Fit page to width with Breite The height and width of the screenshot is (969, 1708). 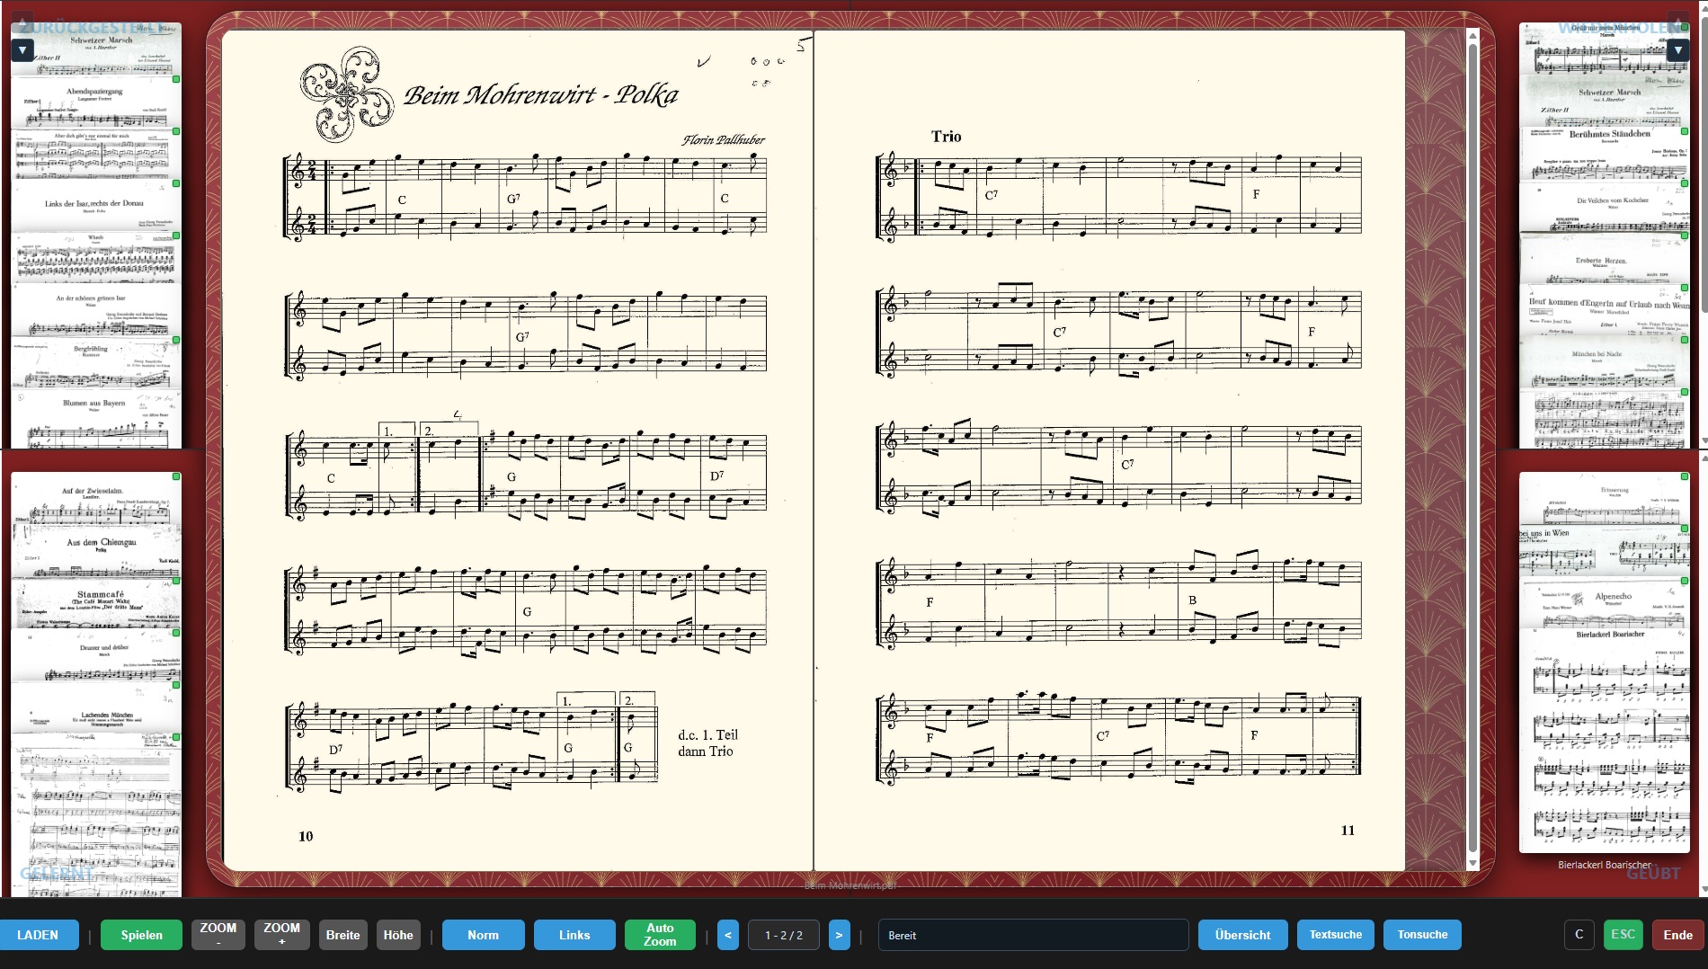coord(342,935)
